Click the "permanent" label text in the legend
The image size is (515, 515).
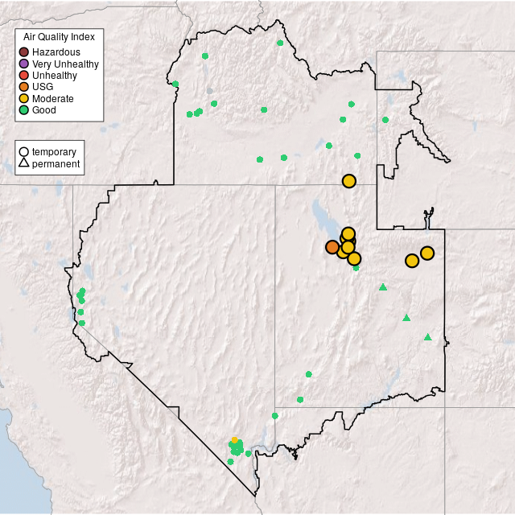pyautogui.click(x=56, y=163)
